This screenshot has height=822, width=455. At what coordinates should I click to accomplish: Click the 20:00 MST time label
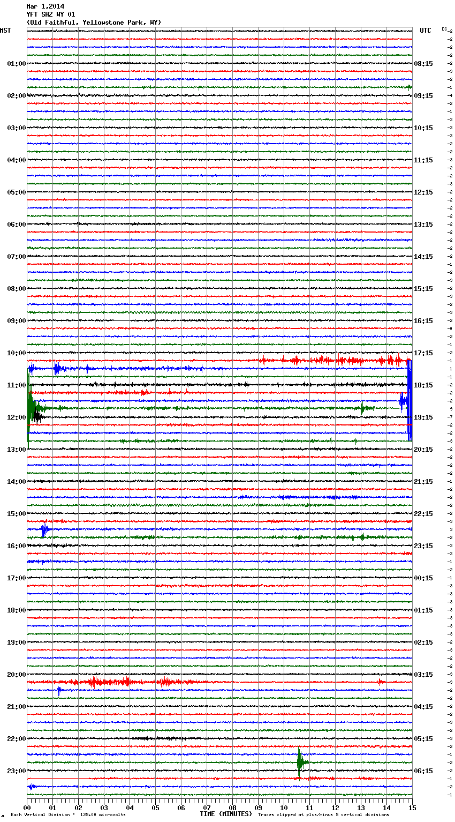tap(17, 675)
